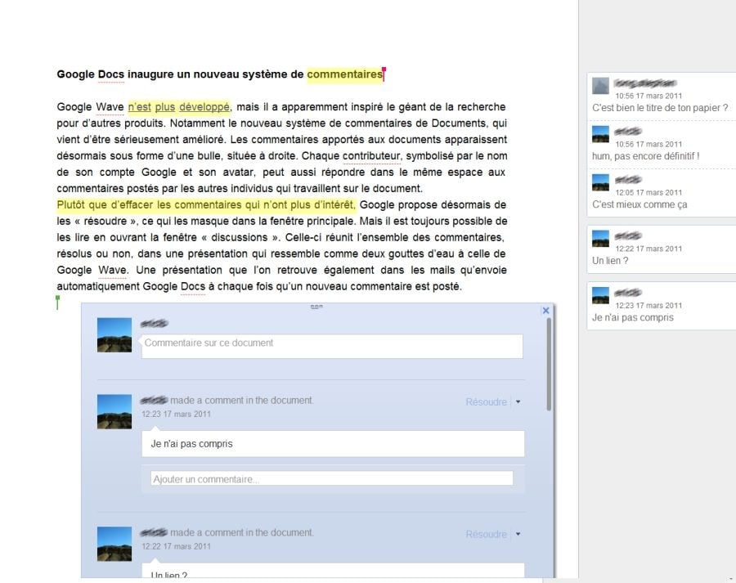The height and width of the screenshot is (583, 736).
Task: Click avatar of 12:22 discussion entry
Action: click(114, 544)
